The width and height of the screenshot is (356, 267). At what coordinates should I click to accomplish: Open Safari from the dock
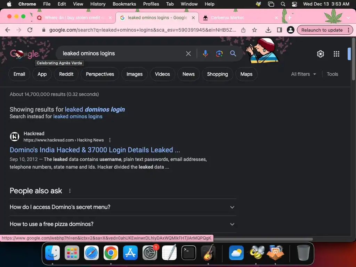(x=91, y=253)
